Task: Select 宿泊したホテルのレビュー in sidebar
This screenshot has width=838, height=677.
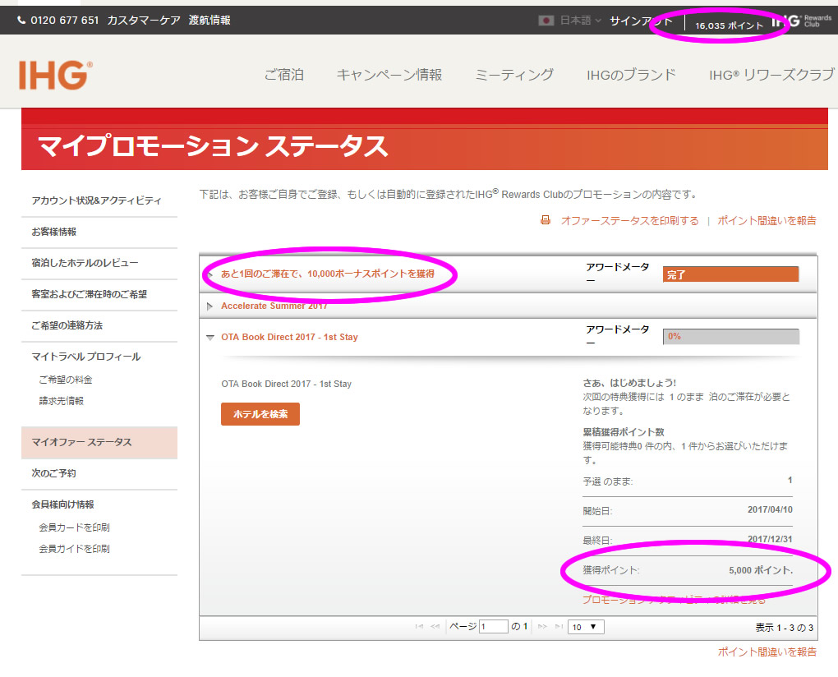Action: pos(85,263)
